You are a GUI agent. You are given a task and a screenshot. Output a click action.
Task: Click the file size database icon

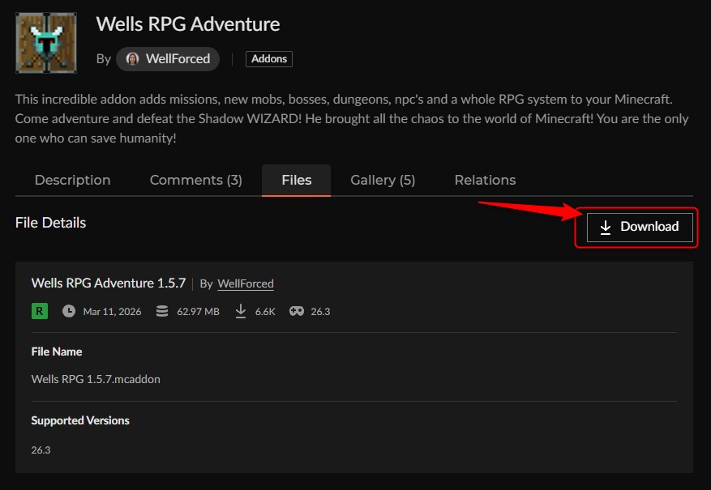pos(161,311)
